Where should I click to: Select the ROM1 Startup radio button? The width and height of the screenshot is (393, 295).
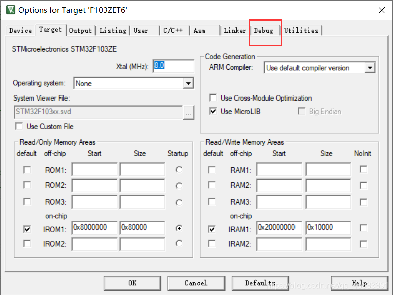[179, 170]
